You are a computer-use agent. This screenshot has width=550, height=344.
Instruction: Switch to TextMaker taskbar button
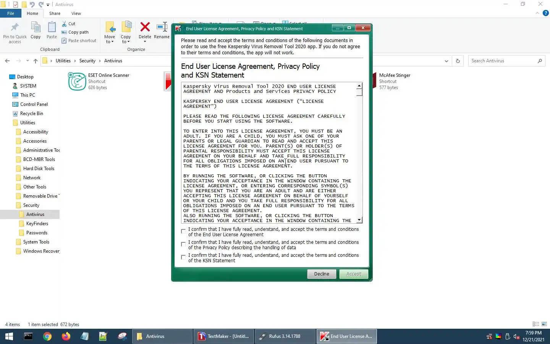tap(224, 336)
